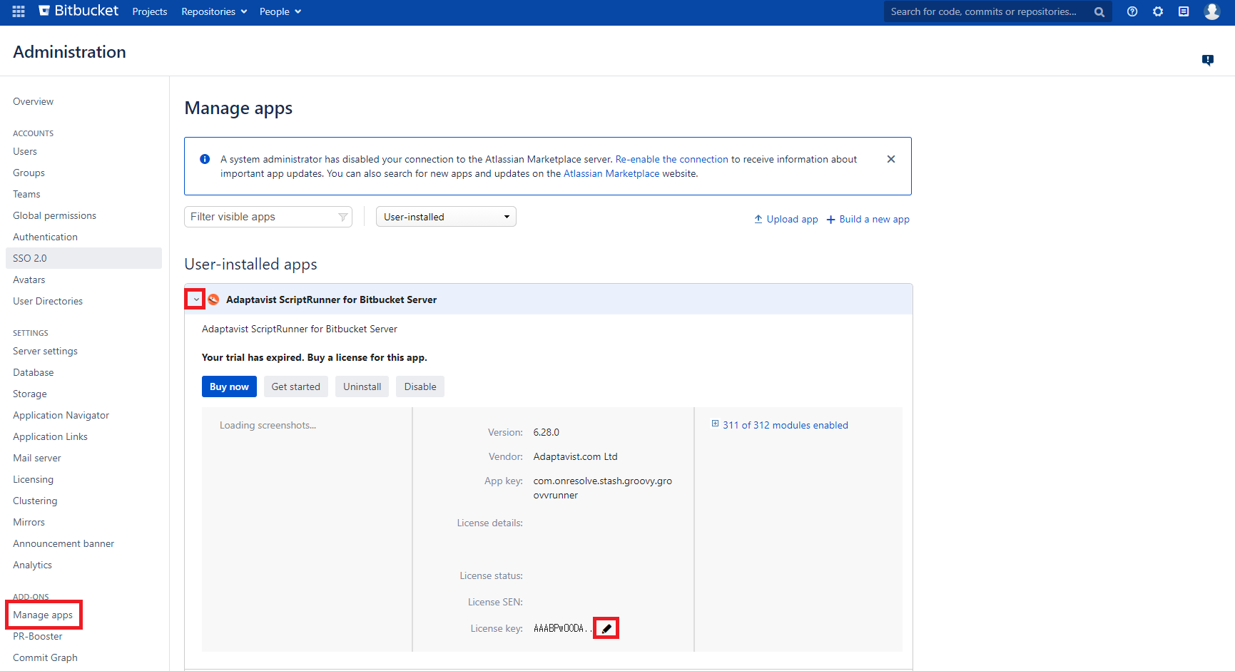Open Avatars in sidebar
This screenshot has width=1235, height=671.
click(29, 280)
